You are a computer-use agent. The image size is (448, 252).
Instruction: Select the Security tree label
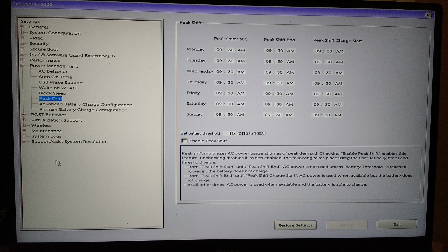39,44
